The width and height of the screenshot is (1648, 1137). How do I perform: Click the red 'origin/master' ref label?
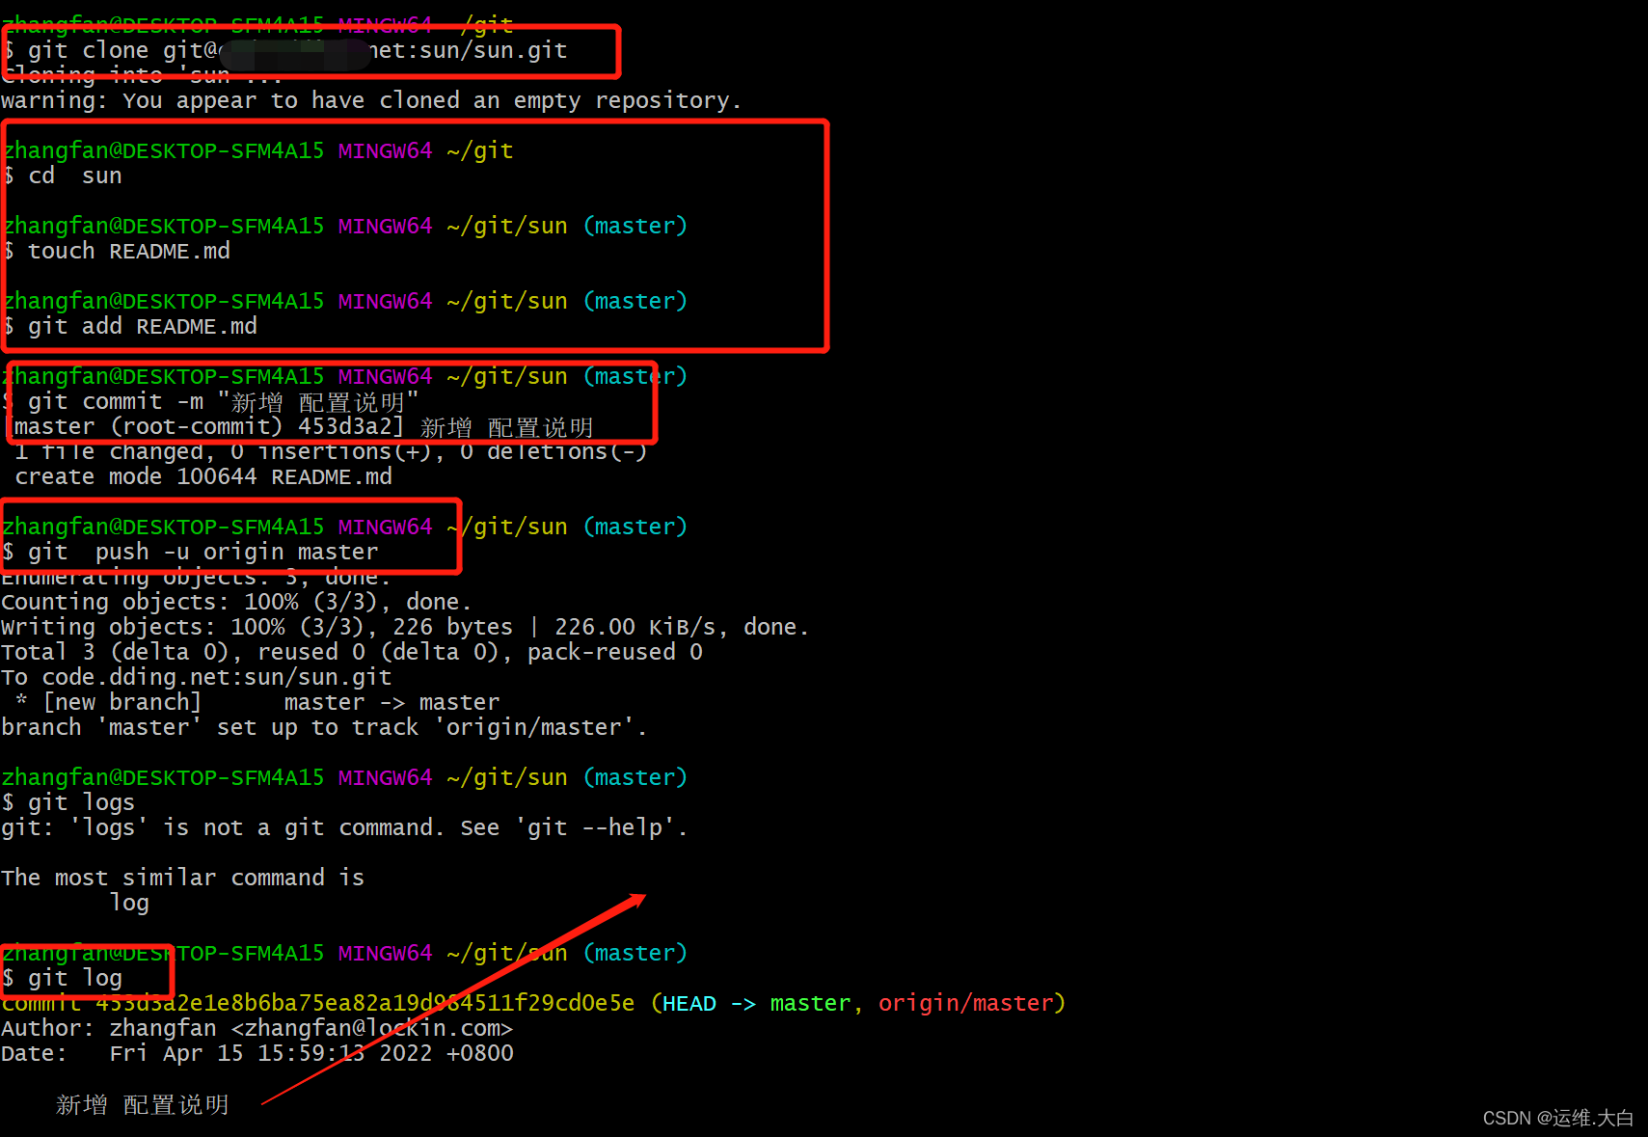pyautogui.click(x=968, y=1003)
